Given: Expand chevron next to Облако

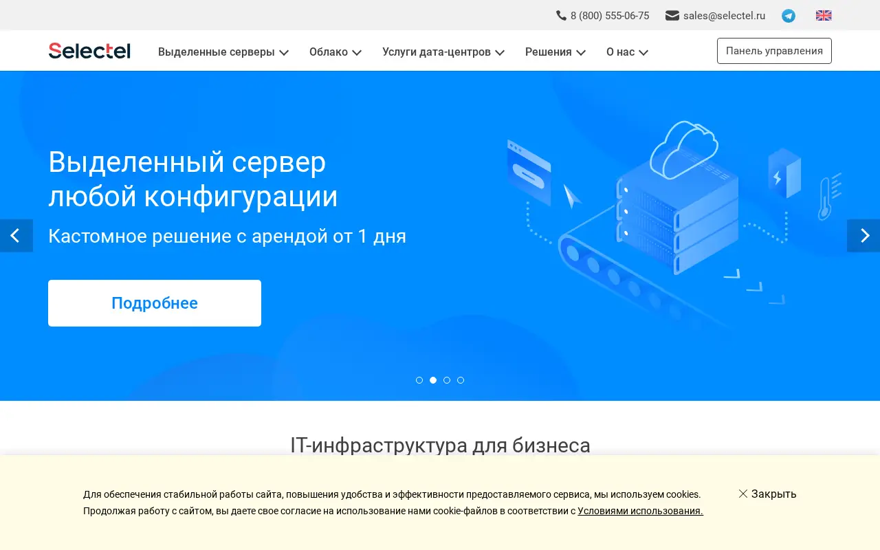Looking at the screenshot, I should [x=357, y=52].
